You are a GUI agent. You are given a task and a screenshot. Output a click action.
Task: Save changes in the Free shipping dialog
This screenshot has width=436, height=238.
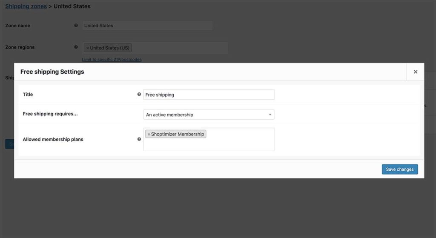[399, 169]
